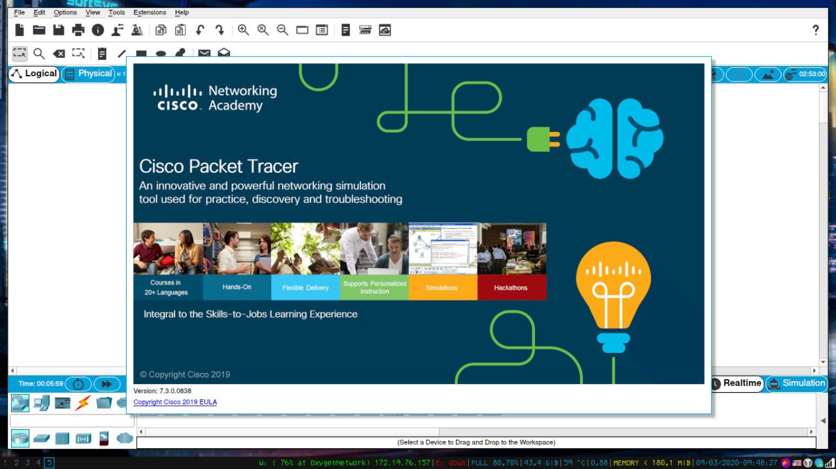Click the Fast Forward Time button
The image size is (836, 469).
pos(107,384)
